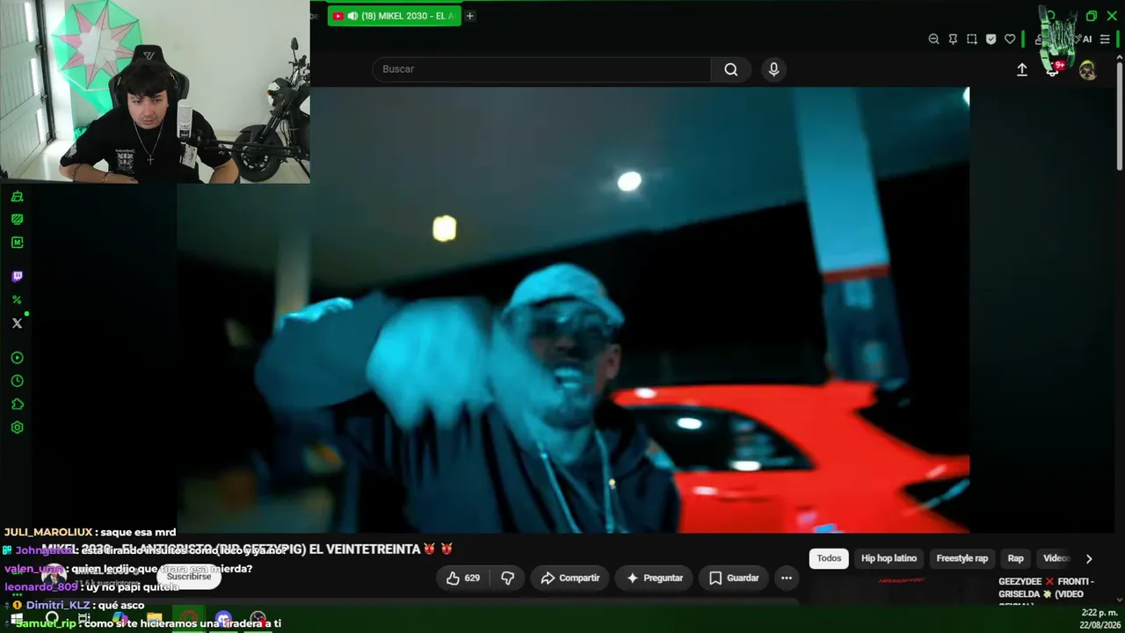This screenshot has height=633, width=1125.
Task: Select the Todos filter chip
Action: click(829, 558)
